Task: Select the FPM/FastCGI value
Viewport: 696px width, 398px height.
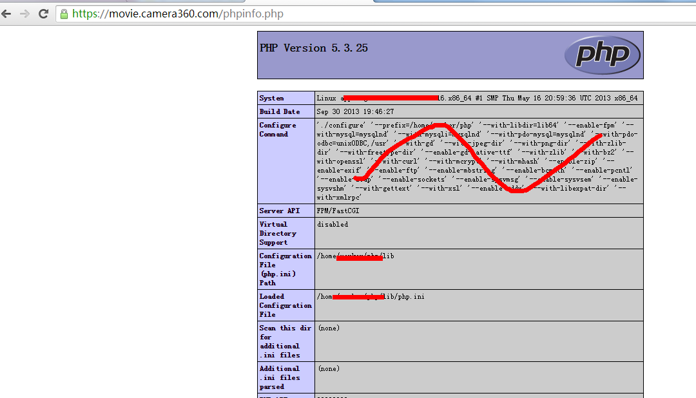Action: [338, 211]
